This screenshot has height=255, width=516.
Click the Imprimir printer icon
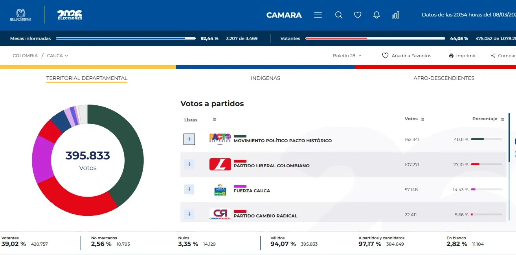click(451, 56)
